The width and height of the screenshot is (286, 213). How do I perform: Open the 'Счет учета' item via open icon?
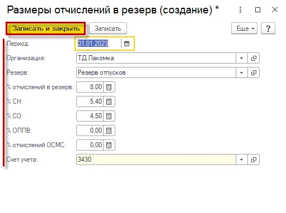254,159
